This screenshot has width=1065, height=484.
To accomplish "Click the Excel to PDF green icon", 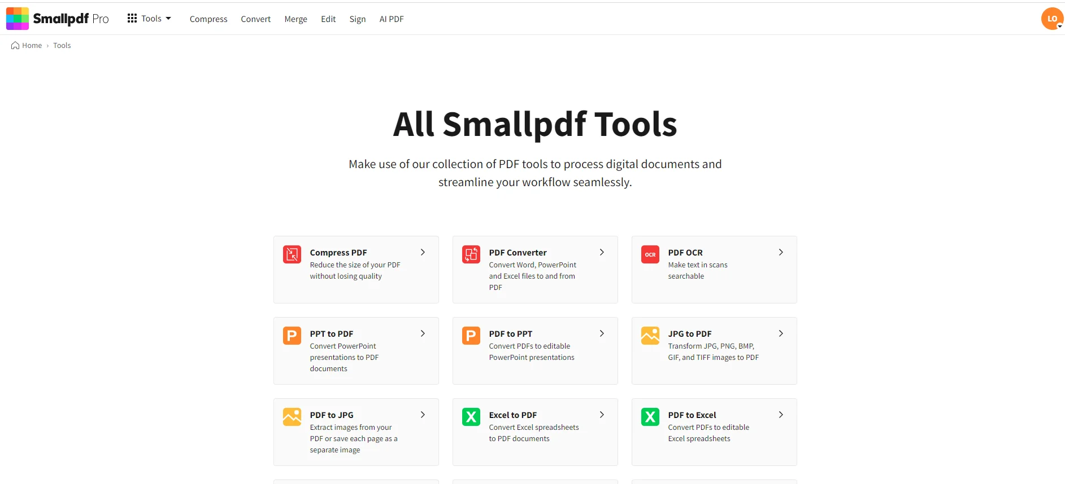I will (471, 417).
